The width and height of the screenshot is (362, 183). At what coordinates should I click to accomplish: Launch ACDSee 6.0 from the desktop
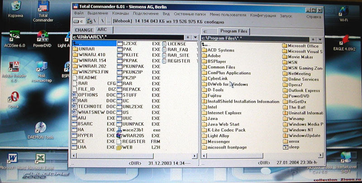(x=14, y=39)
